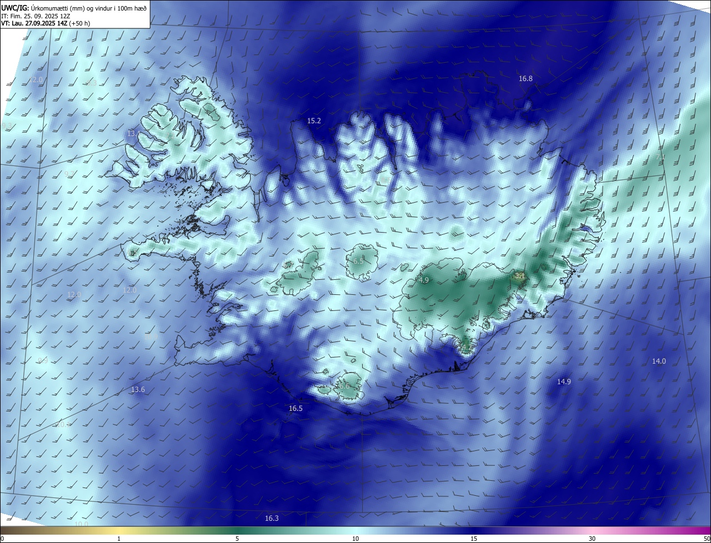Screen dimensions: 711x543
Task: Click the color scale tick label 0
Action: (x=2, y=539)
